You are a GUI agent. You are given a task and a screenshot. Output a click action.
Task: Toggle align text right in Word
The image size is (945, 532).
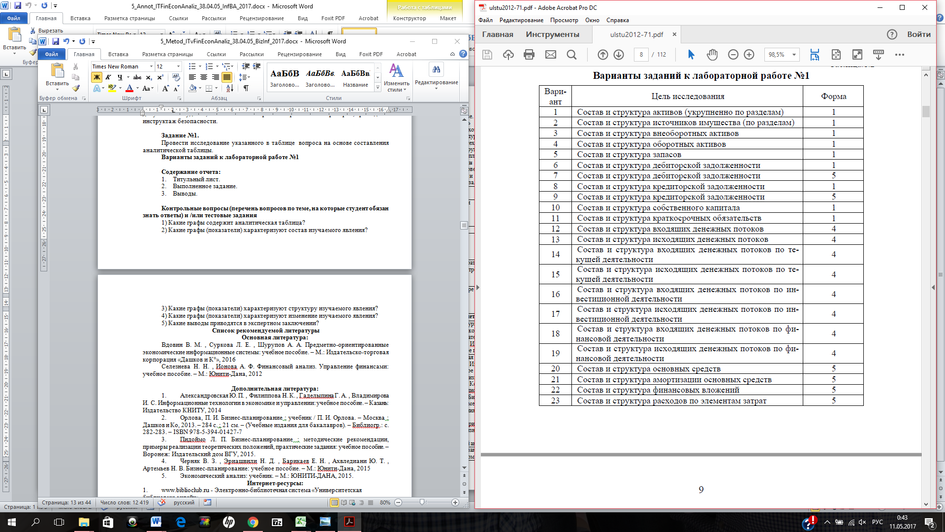[215, 77]
